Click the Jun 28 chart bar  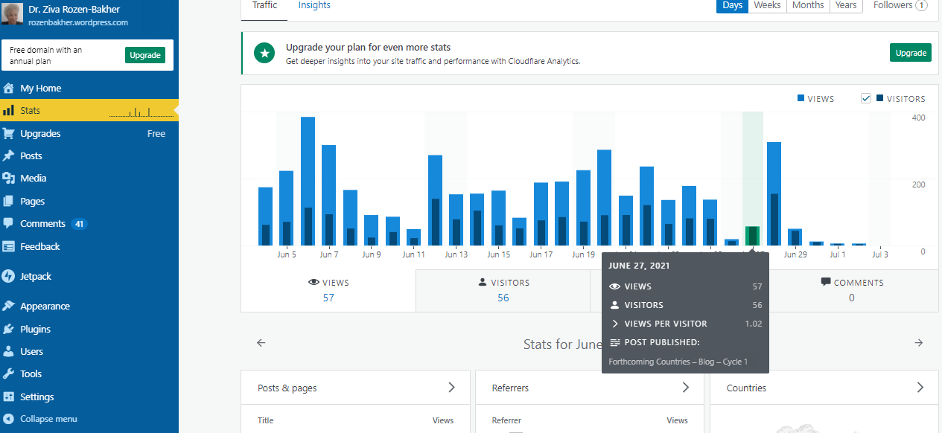774,193
